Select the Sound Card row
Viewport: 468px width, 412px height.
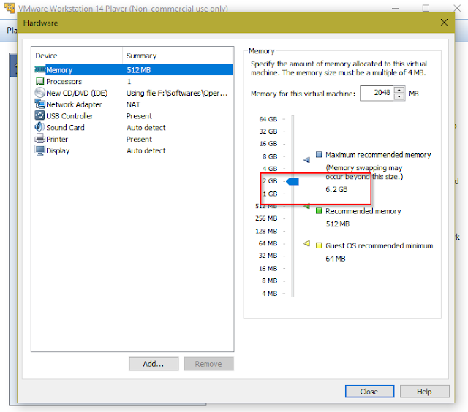[x=133, y=128]
